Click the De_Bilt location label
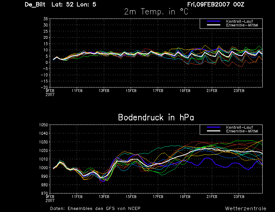The image size is (275, 212). (x=35, y=4)
